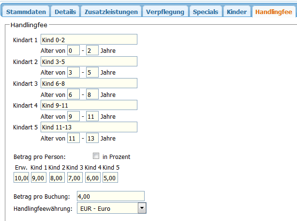Click the Kindart 5 minimum age field
Image resolution: width=297 pixels, height=221 pixels.
pos(74,138)
